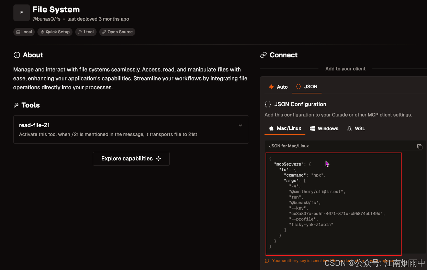
Task: Click the "JSON for Mac/Linux" label
Action: click(289, 146)
